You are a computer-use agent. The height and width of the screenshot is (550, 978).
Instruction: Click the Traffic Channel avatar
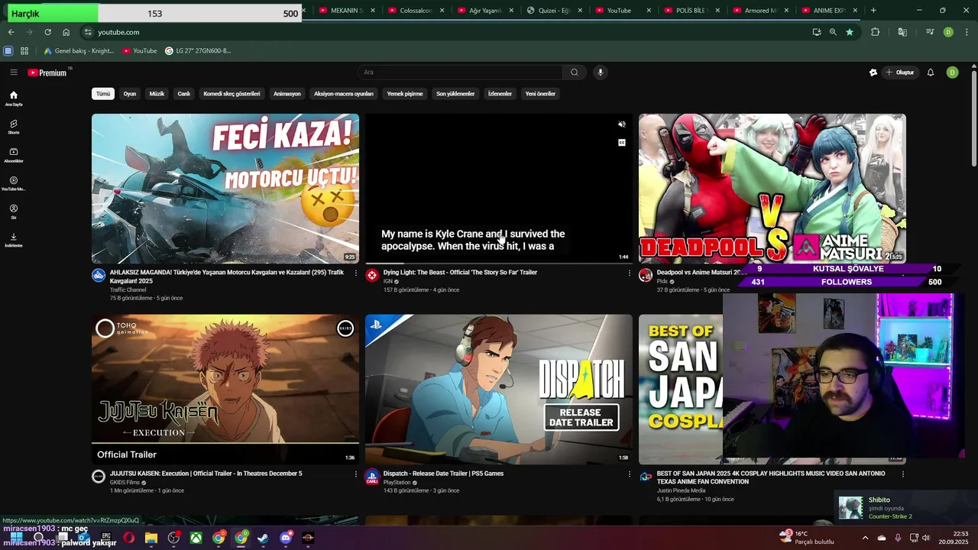click(x=99, y=275)
